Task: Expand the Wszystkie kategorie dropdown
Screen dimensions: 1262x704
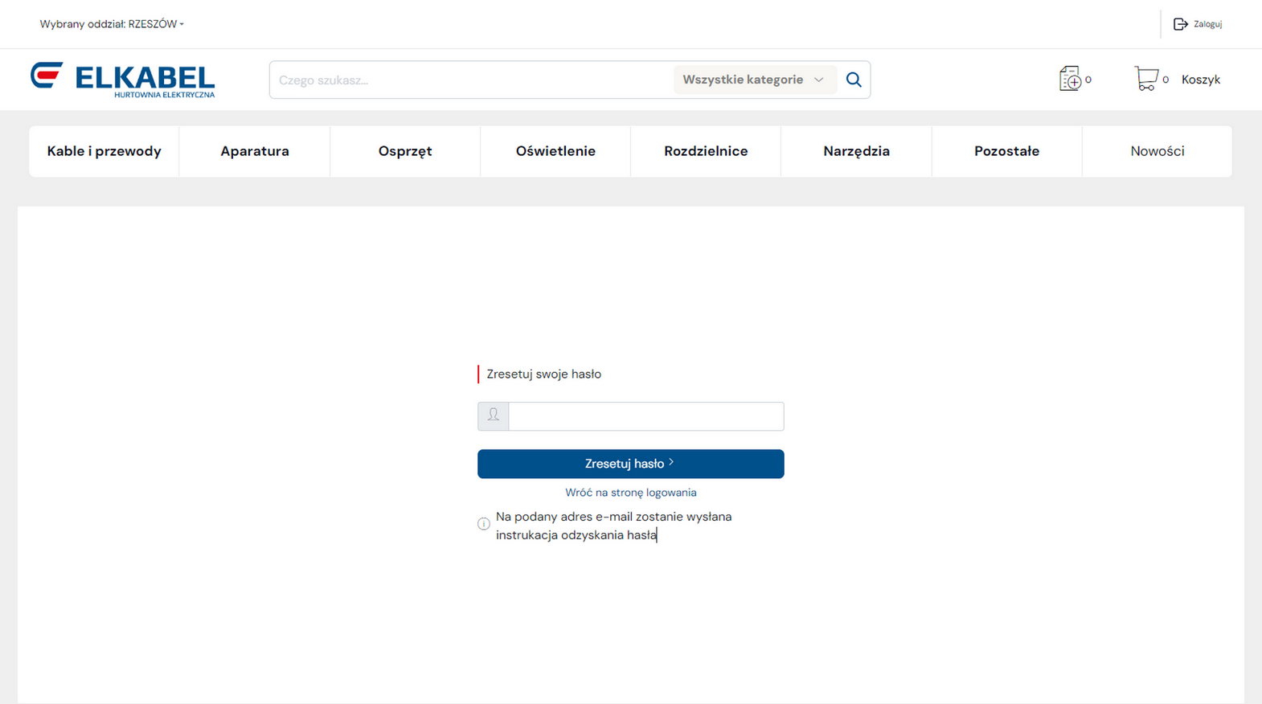Action: coord(753,80)
